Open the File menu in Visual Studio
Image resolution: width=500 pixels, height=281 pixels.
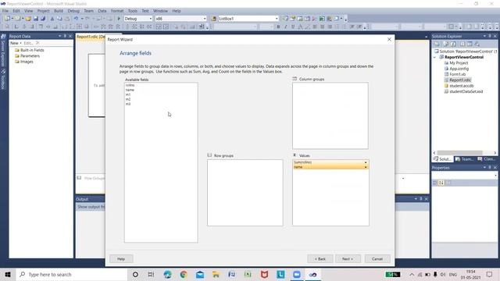[5, 11]
